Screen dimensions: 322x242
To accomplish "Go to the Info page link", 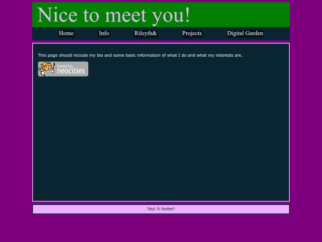I will [x=104, y=33].
